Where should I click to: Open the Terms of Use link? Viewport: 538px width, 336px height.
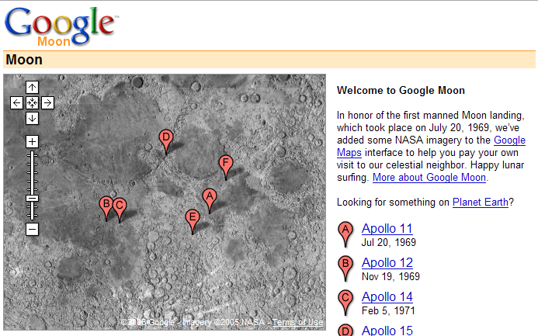[297, 323]
